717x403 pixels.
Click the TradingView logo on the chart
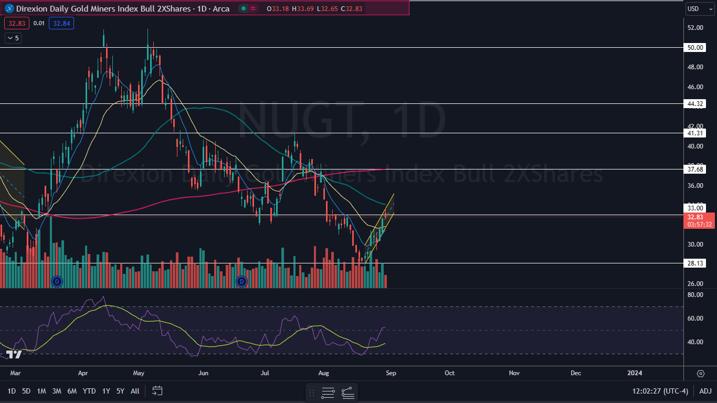pyautogui.click(x=14, y=355)
